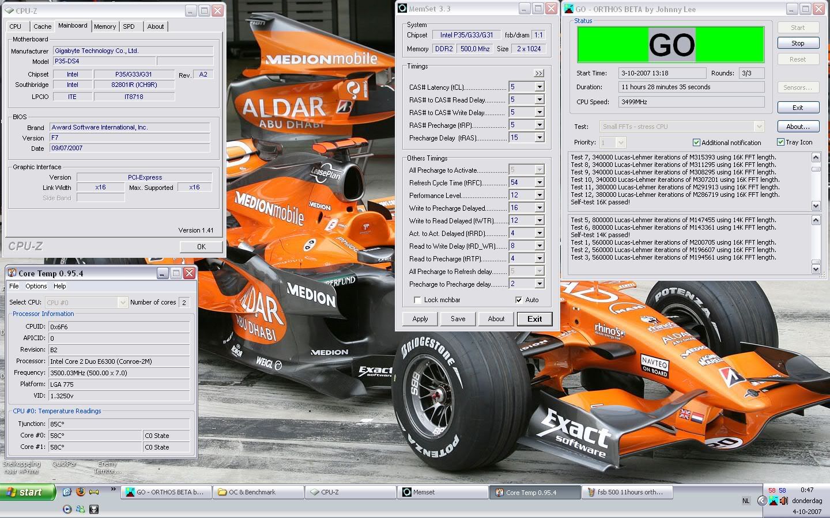Select the Enemy Territory desktop shortcut label
Screen dimensions: 830x518
tap(107, 467)
